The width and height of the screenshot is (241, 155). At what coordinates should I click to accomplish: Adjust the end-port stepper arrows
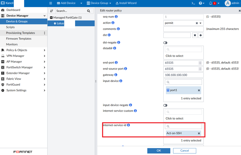click(x=200, y=63)
